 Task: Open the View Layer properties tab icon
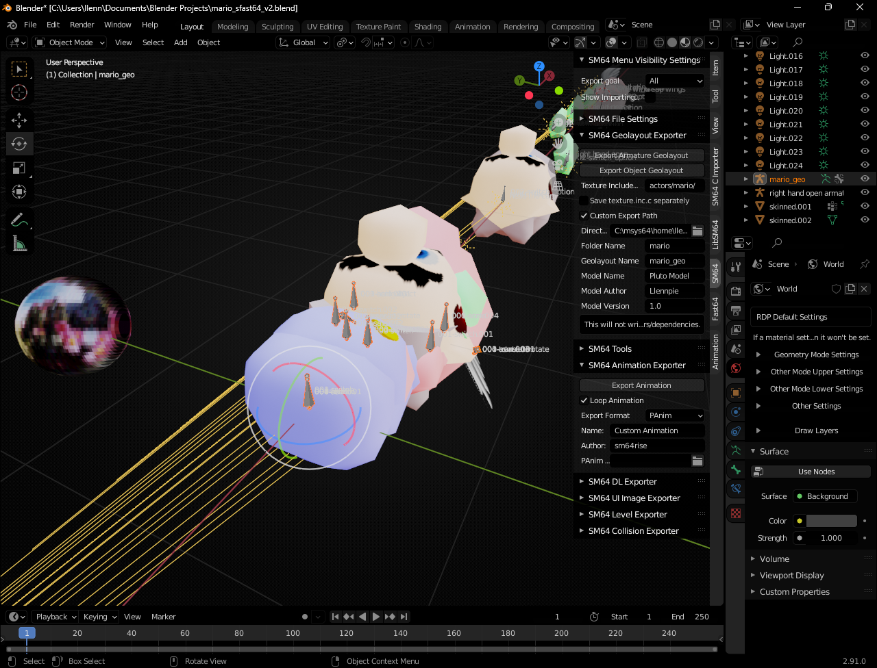[736, 330]
